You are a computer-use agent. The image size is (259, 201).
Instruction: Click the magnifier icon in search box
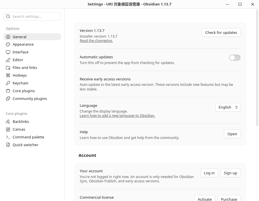(8, 16)
